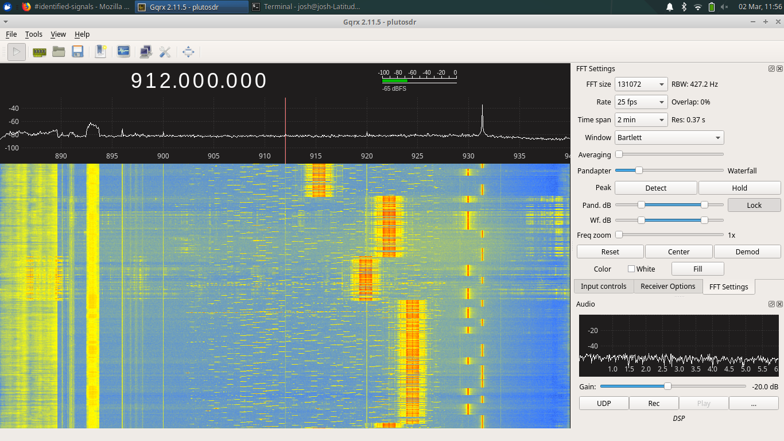Open the File menu
The height and width of the screenshot is (441, 784).
click(11, 34)
